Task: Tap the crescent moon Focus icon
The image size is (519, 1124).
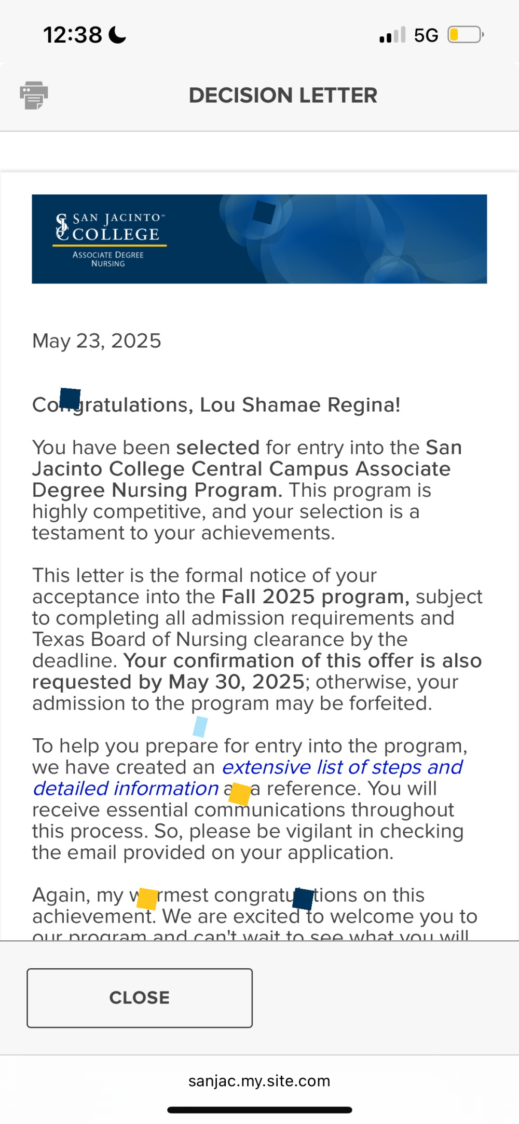Action: coord(117,35)
